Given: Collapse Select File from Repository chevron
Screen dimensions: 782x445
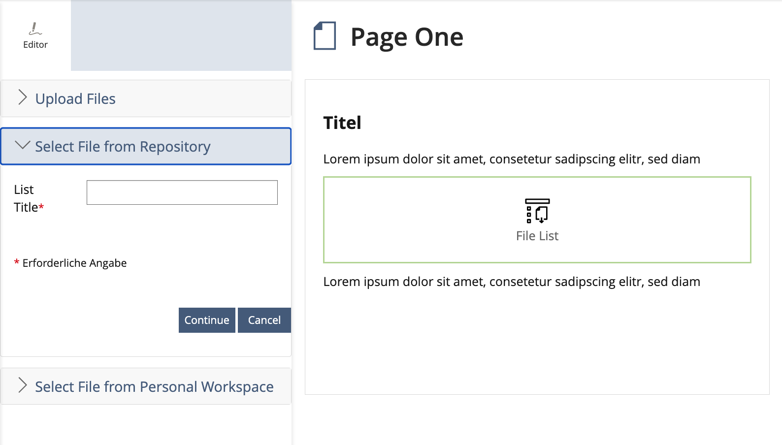Looking at the screenshot, I should tap(22, 145).
